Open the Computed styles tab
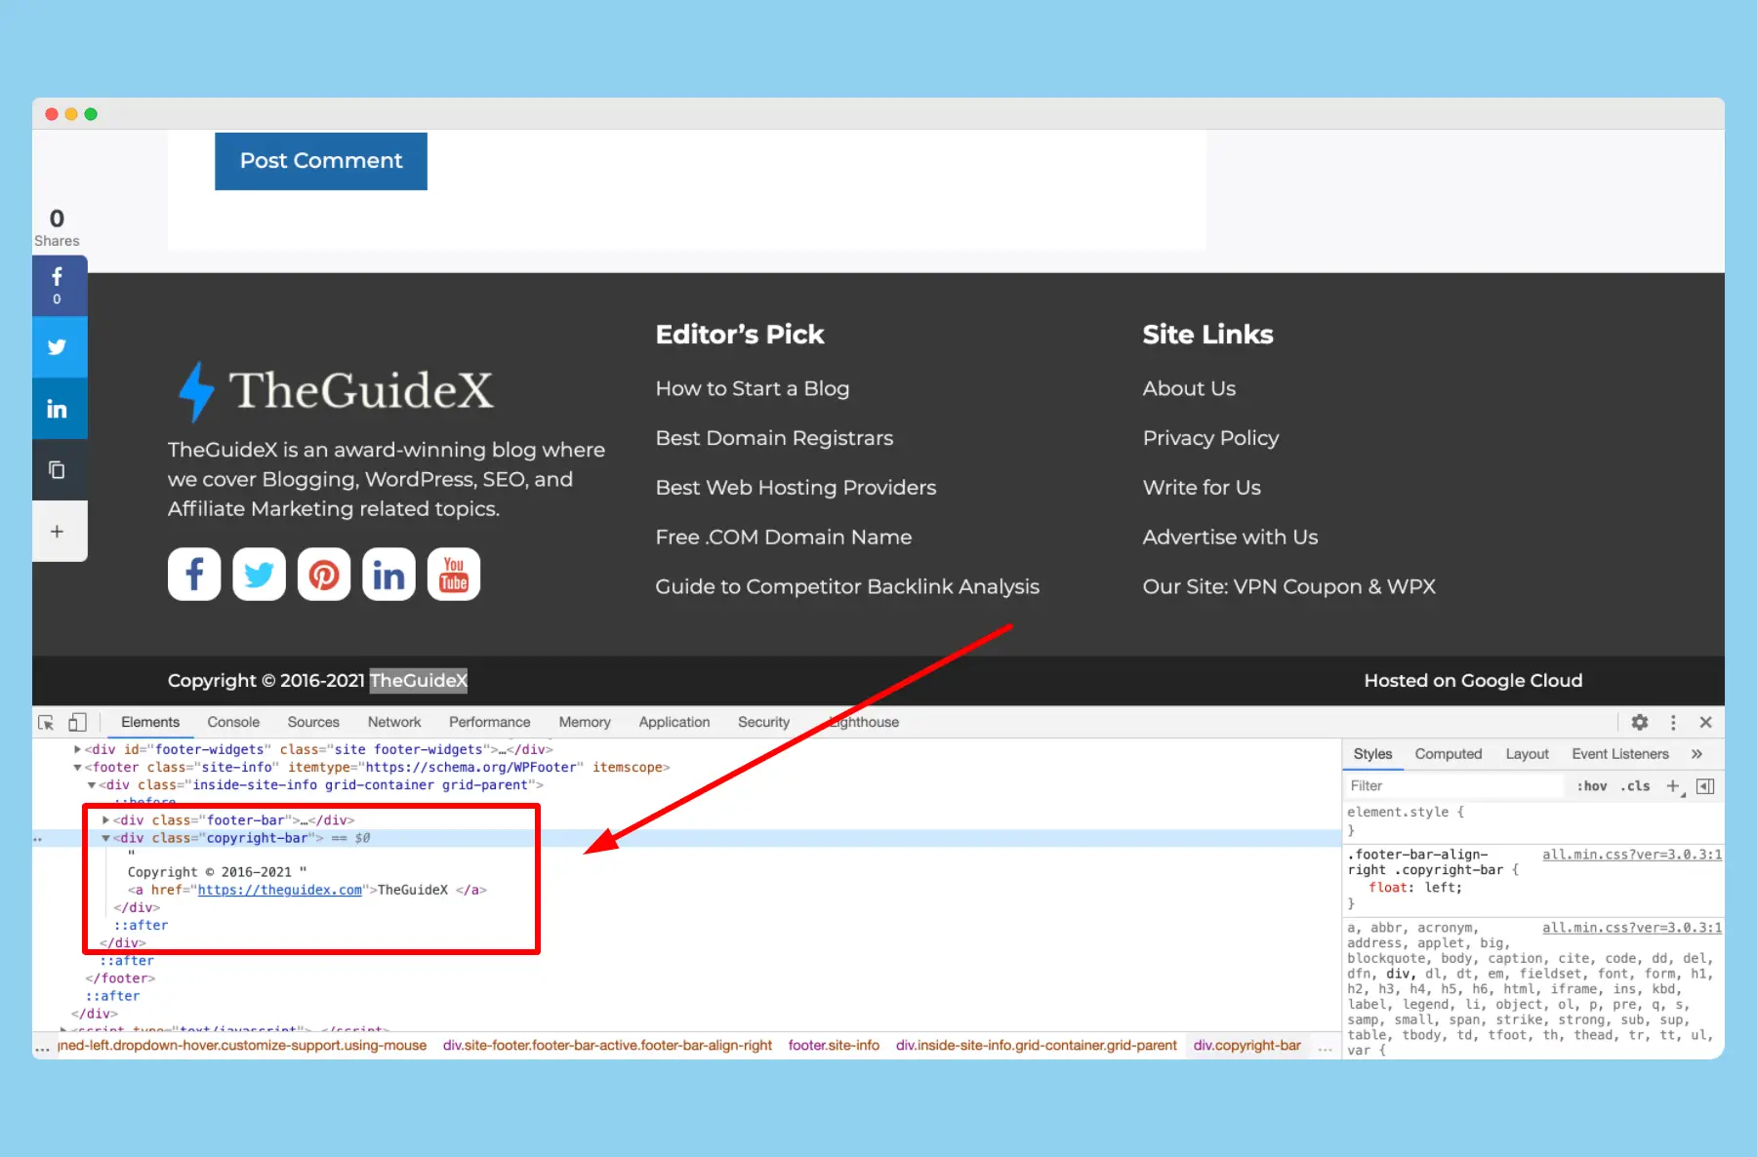1757x1157 pixels. (x=1449, y=753)
